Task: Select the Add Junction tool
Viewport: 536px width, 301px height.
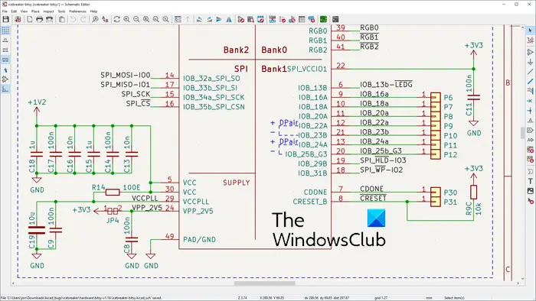Action: (530, 111)
